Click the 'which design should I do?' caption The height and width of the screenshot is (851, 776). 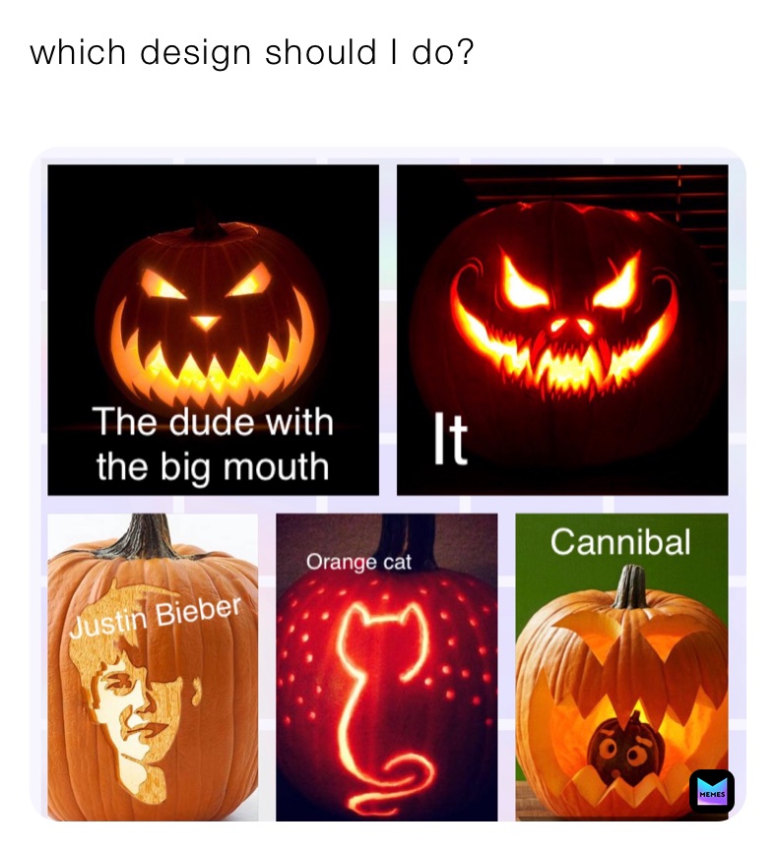[x=252, y=53]
